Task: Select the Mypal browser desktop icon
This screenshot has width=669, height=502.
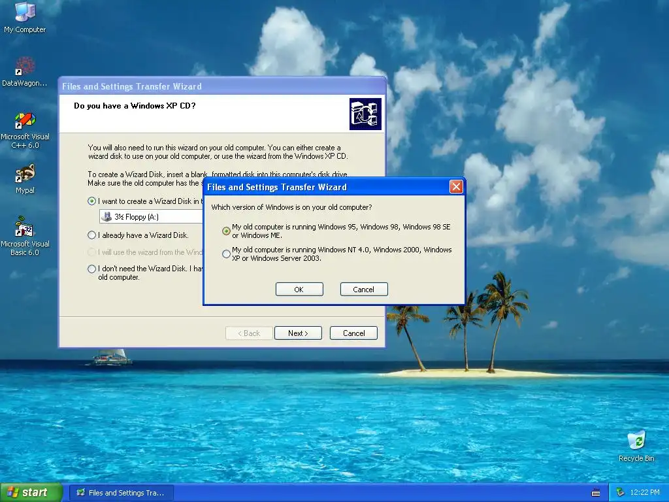Action: pyautogui.click(x=25, y=179)
